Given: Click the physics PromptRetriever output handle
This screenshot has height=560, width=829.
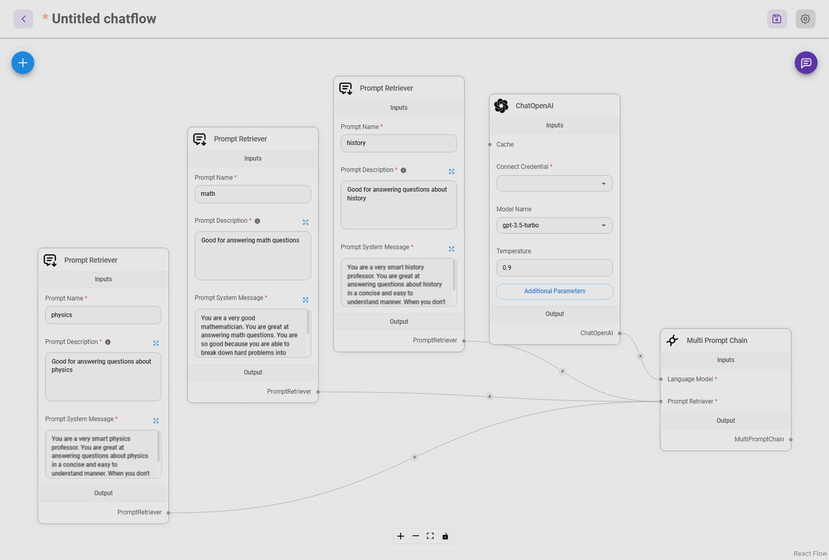Looking at the screenshot, I should [169, 513].
